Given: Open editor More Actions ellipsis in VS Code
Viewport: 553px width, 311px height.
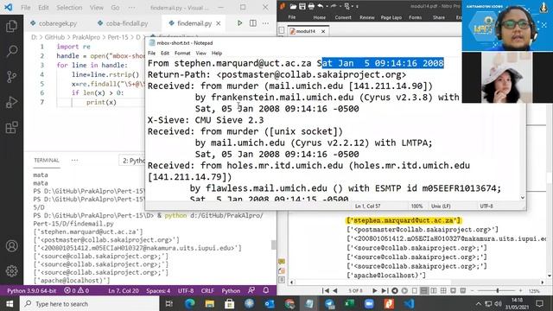Looking at the screenshot, I should 265,23.
